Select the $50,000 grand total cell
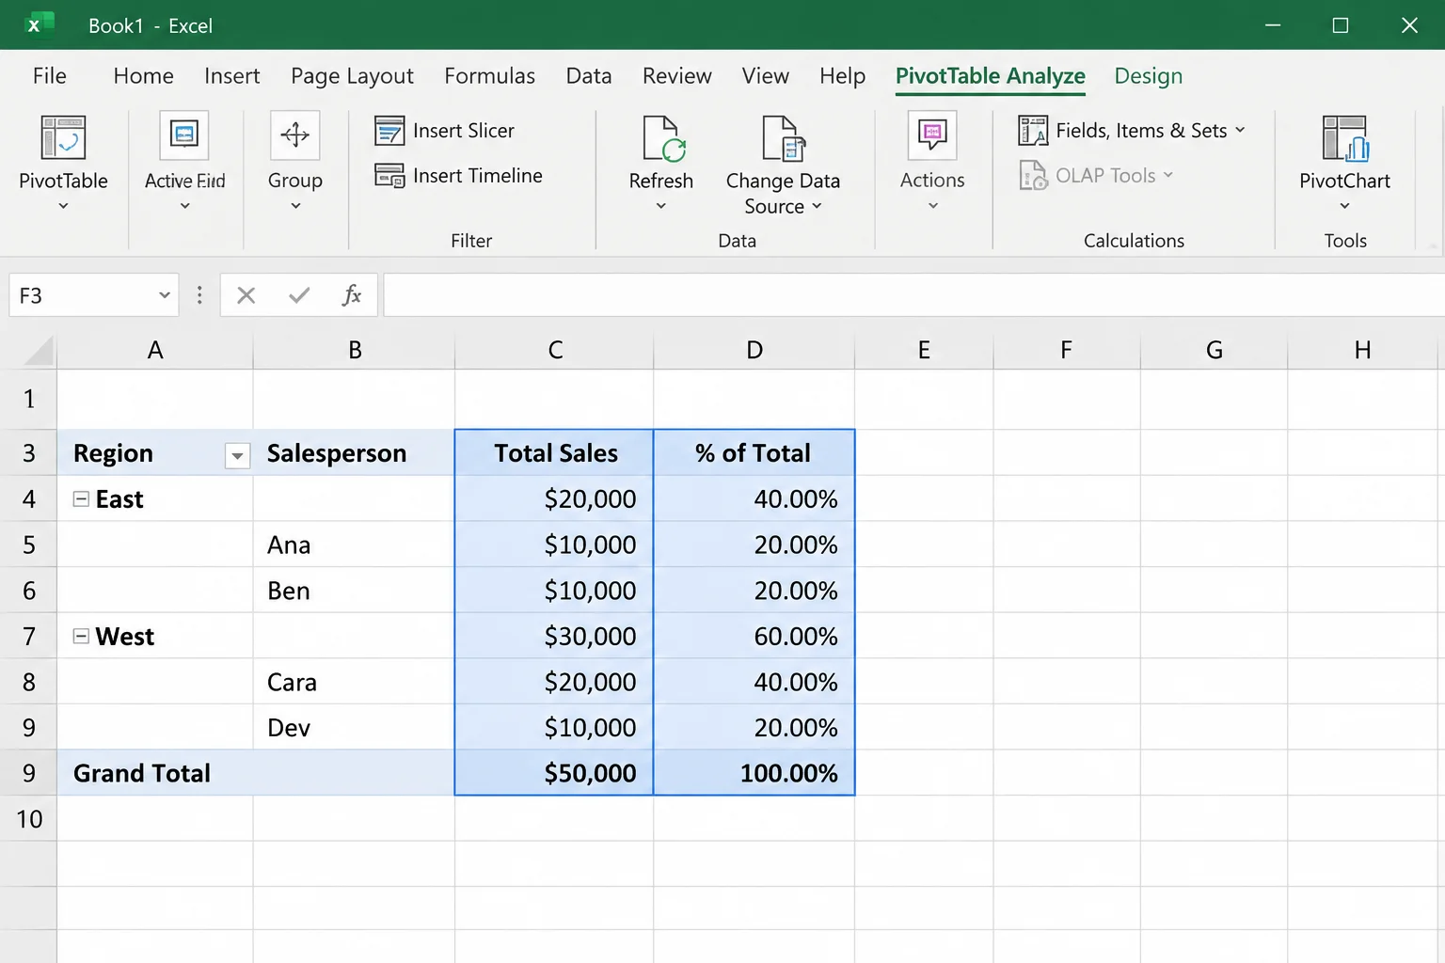This screenshot has width=1445, height=963. pos(555,773)
